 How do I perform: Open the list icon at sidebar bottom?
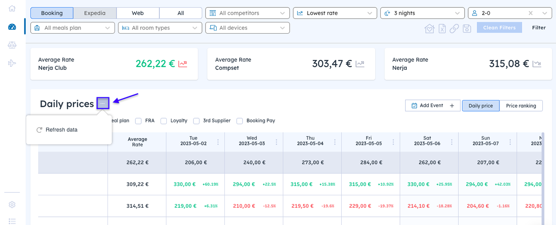[x=12, y=221]
